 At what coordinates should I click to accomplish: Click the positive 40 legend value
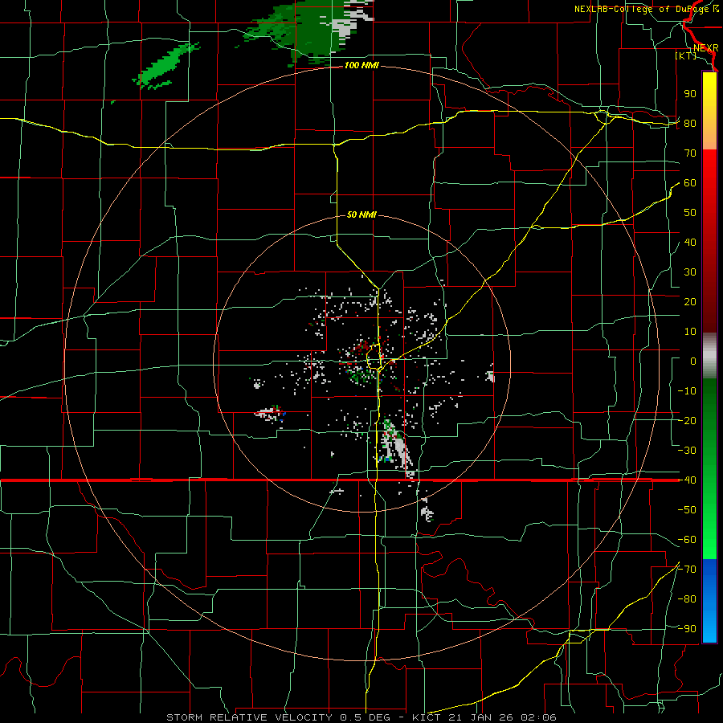[x=690, y=243]
